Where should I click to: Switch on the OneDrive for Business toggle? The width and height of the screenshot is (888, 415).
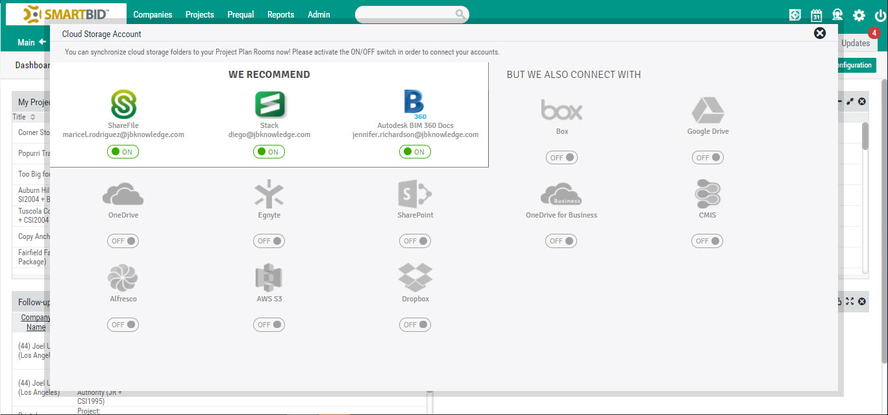click(x=561, y=241)
